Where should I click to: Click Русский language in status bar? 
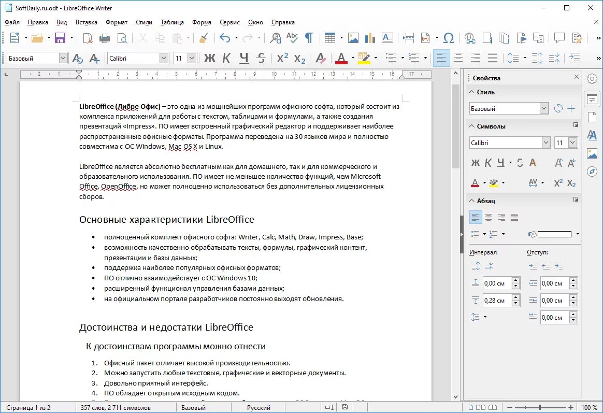[259, 408]
